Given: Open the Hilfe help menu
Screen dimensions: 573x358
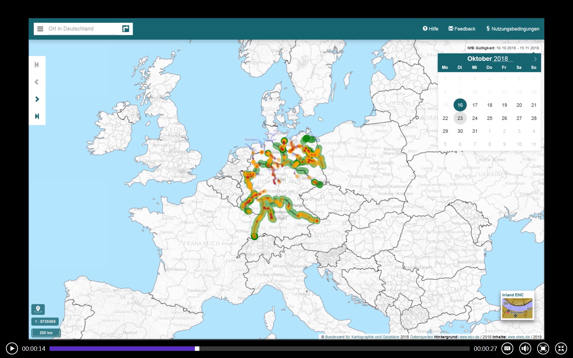Looking at the screenshot, I should pyautogui.click(x=430, y=28).
